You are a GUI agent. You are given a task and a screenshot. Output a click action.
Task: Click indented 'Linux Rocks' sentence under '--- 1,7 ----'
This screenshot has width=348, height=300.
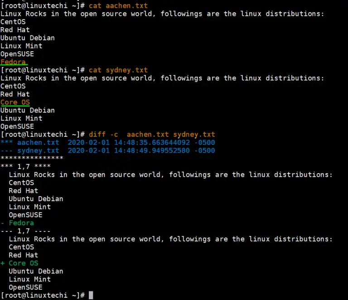tap(171, 239)
